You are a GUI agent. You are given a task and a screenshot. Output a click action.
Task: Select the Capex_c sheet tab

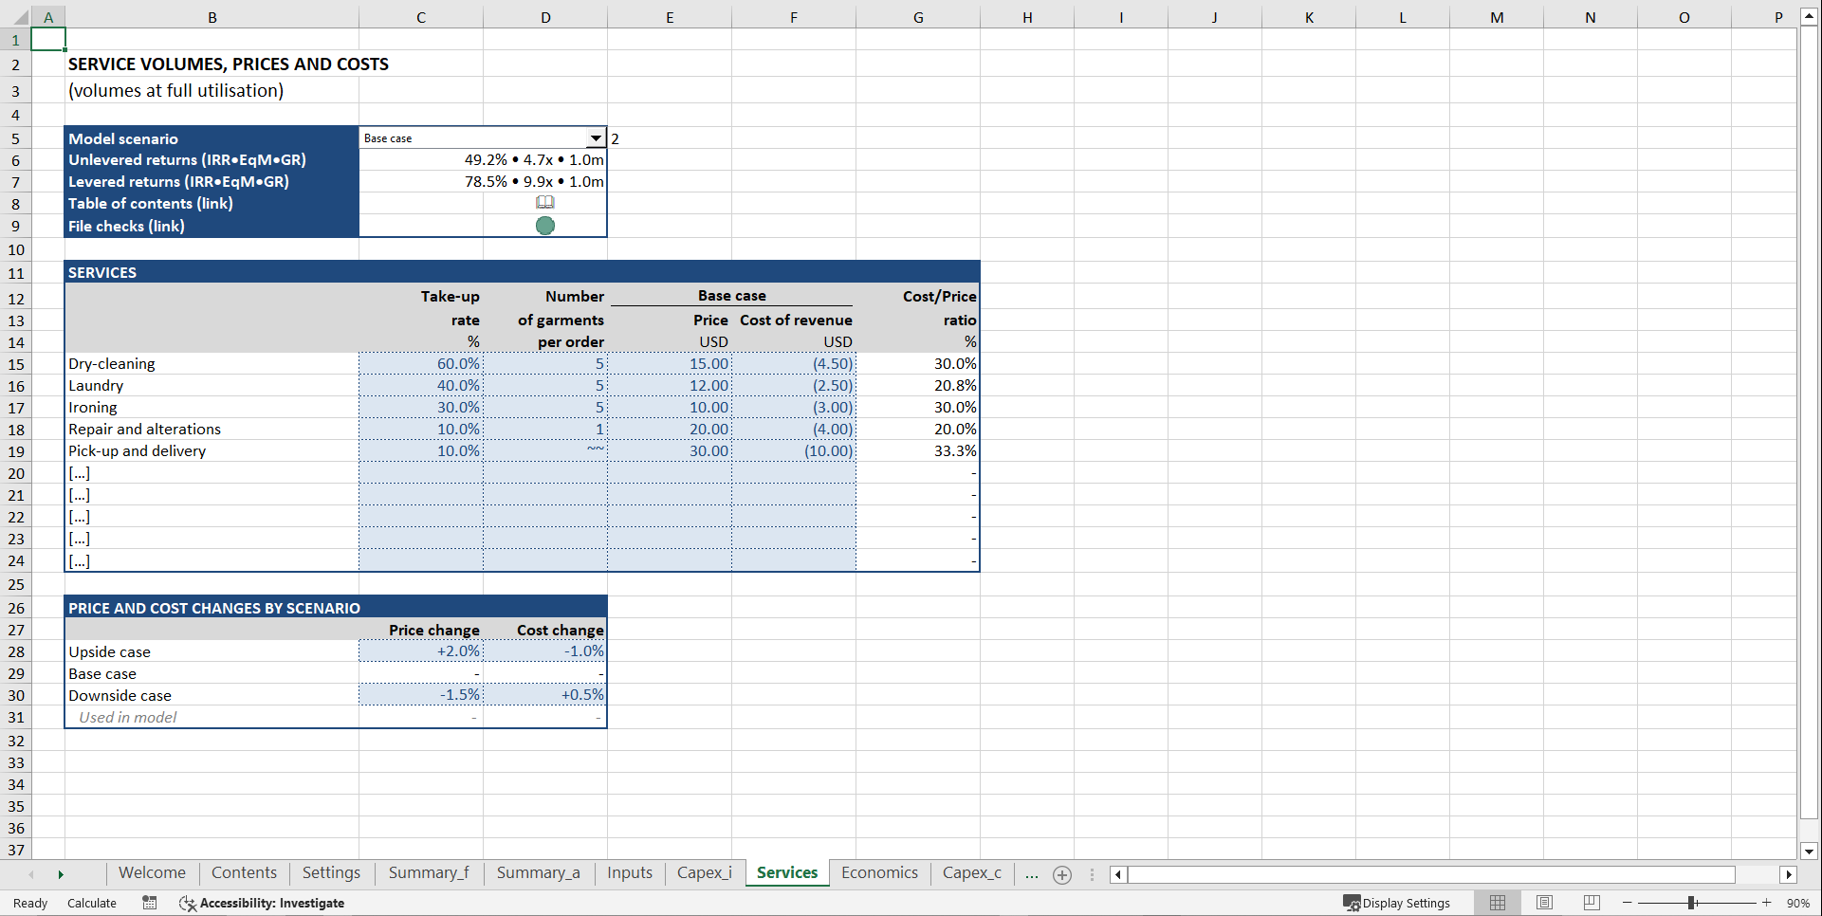pyautogui.click(x=971, y=872)
